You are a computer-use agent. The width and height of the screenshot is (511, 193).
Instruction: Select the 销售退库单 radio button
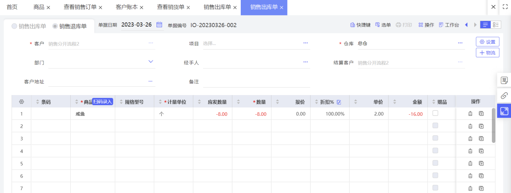(55, 26)
